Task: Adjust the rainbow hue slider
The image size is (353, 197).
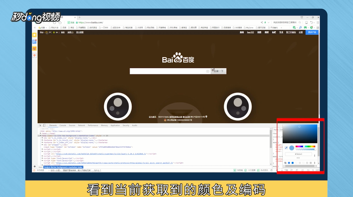Action: click(x=305, y=147)
